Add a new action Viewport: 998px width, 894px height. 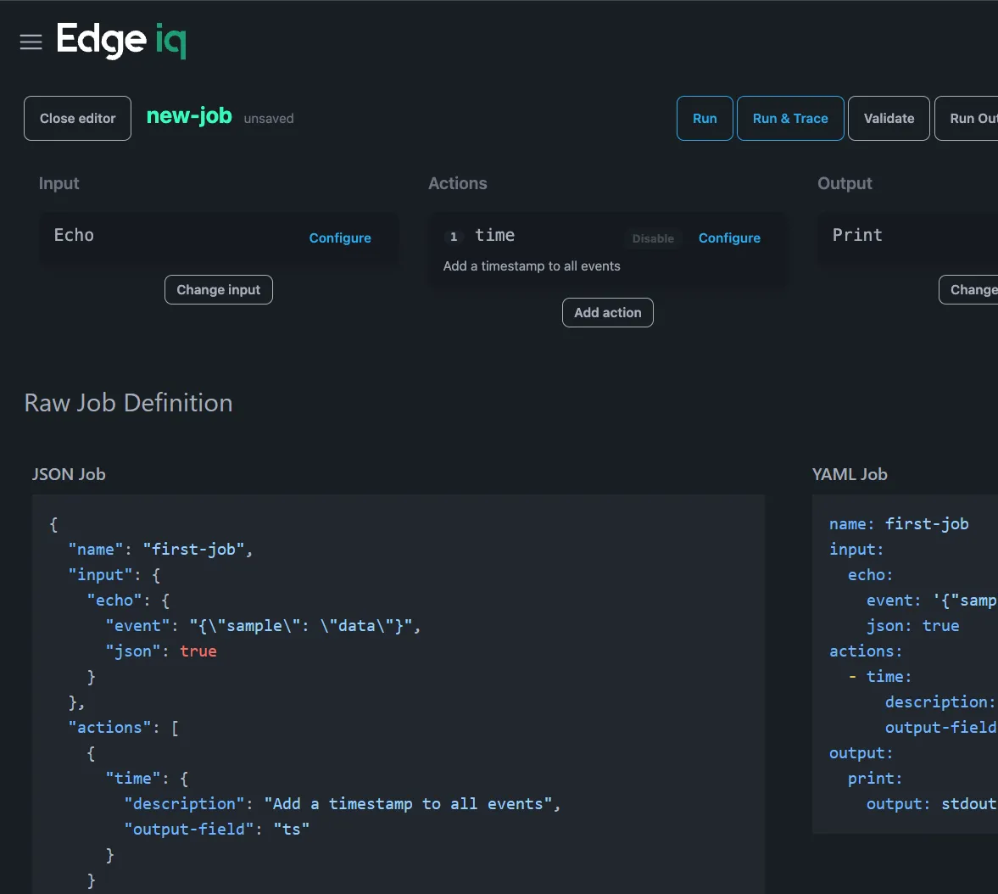point(607,313)
